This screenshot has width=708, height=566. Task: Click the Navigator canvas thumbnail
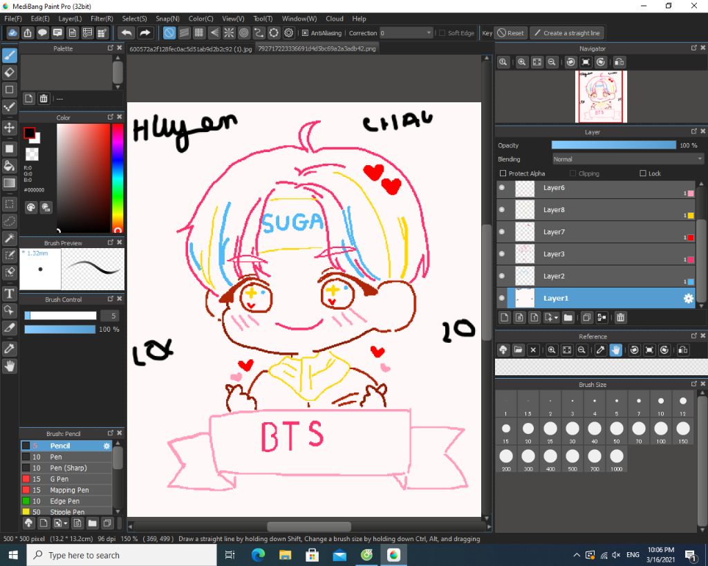pyautogui.click(x=601, y=97)
